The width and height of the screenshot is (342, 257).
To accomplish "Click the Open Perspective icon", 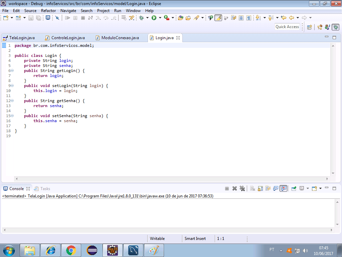I will coord(309,27).
